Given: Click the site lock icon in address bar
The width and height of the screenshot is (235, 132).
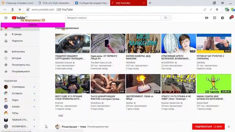Looking at the screenshot, I should tap(28, 10).
